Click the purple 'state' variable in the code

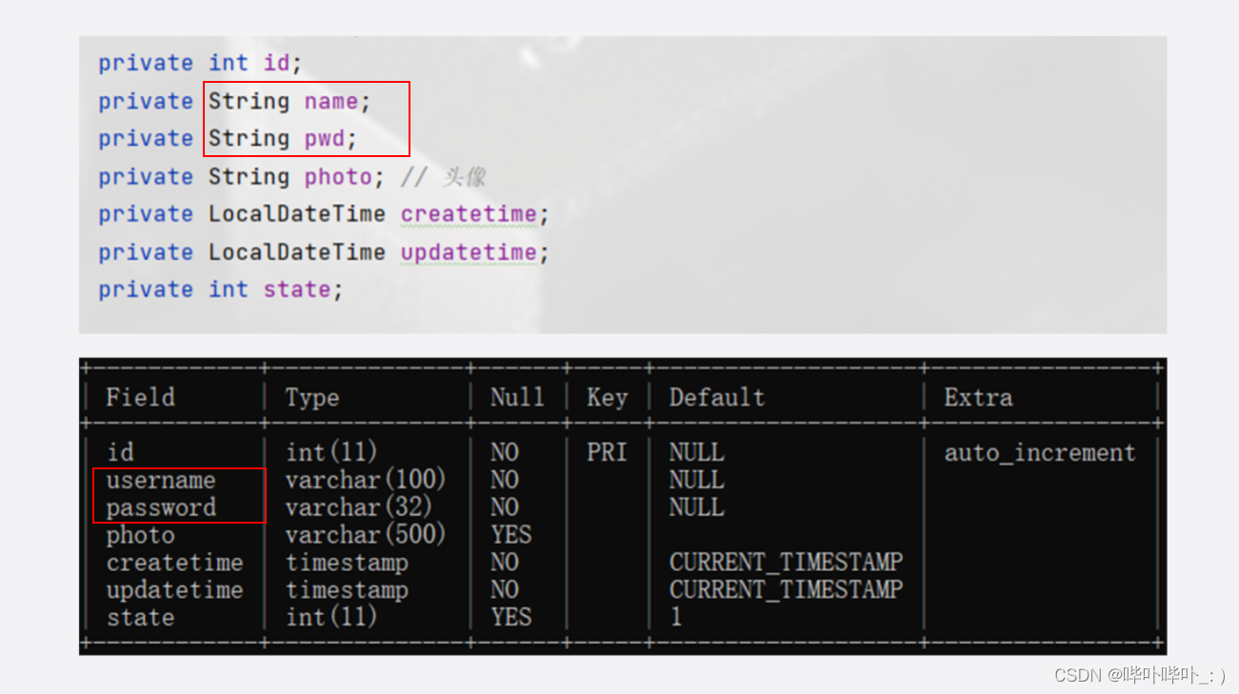click(297, 289)
